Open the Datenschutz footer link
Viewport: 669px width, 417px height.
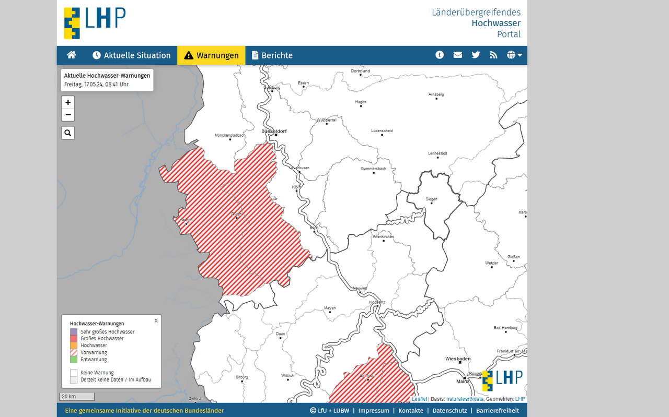(x=449, y=411)
